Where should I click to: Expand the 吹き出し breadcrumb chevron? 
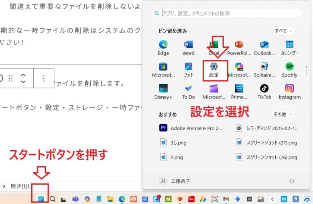click(x=4, y=186)
